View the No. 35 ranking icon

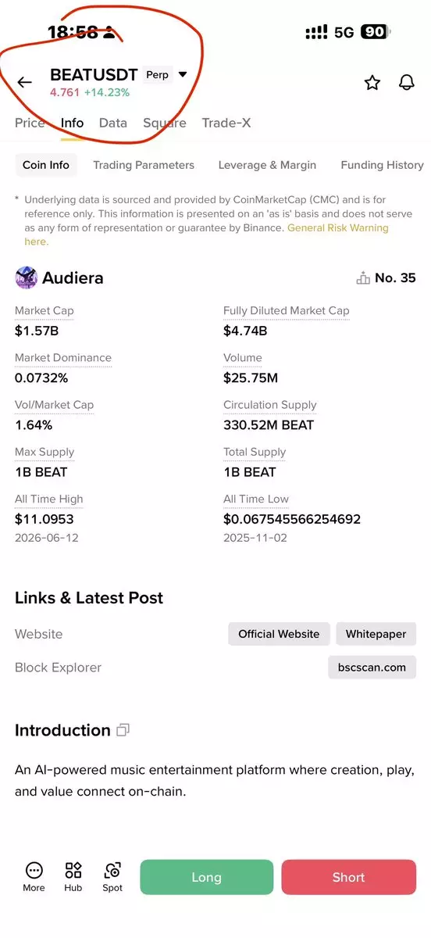363,277
